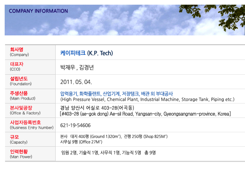
Task: Click the English address with Yangsan-city
Action: point(145,114)
